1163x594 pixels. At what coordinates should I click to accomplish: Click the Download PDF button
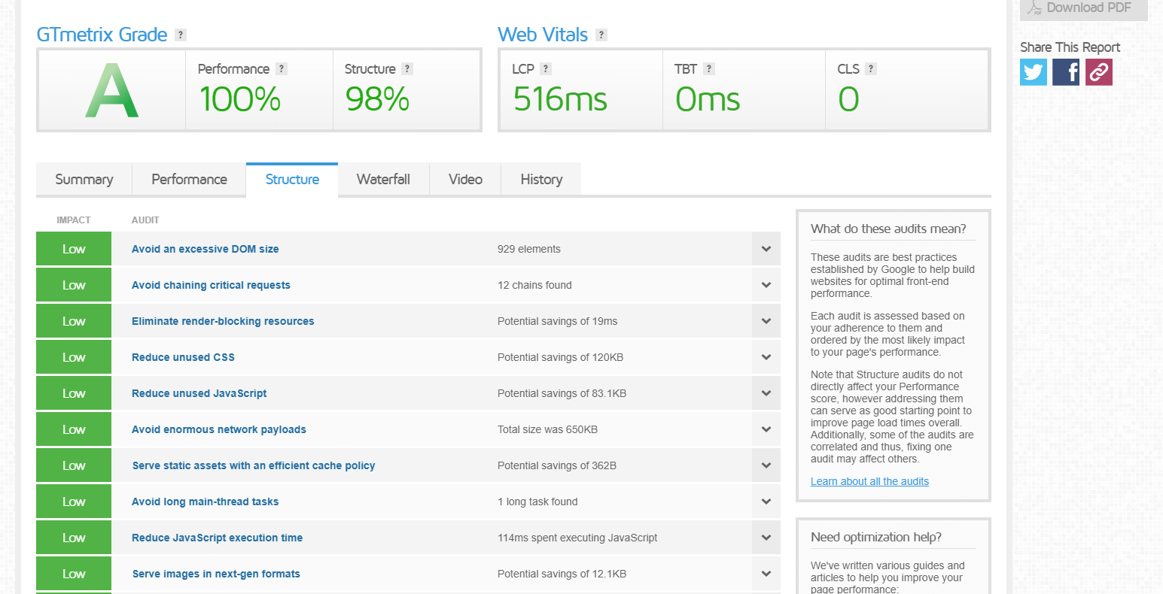(1083, 8)
